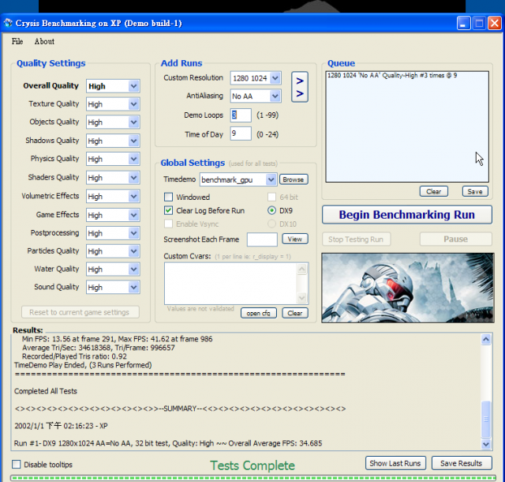Screen dimensions: 505x482
Task: Open the AntiAliasing dropdown
Action: [x=275, y=96]
